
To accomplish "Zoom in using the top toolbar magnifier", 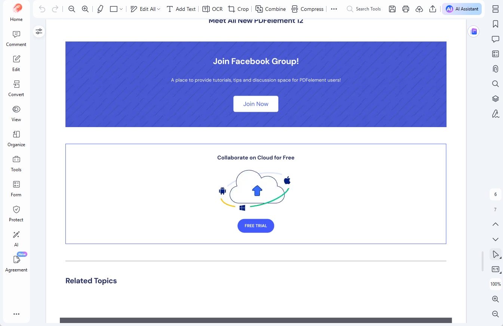I will coord(85,9).
